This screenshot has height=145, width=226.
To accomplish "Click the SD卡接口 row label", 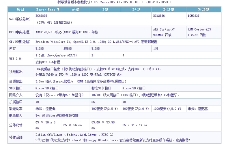I will pos(21,88).
